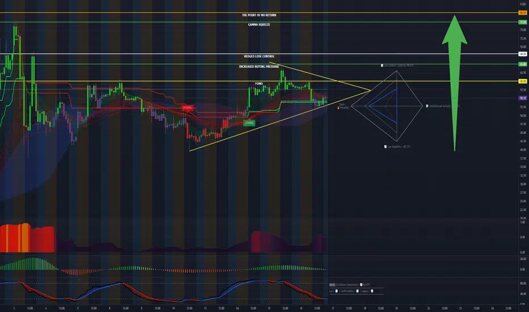Click the 25.00 price scale value
The image size is (529, 312).
pyautogui.click(x=523, y=201)
